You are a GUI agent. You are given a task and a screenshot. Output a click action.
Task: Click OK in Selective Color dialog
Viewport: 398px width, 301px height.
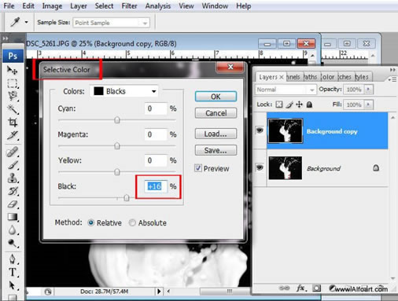[216, 97]
